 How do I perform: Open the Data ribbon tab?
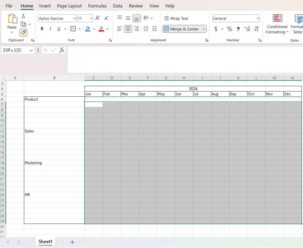click(117, 6)
